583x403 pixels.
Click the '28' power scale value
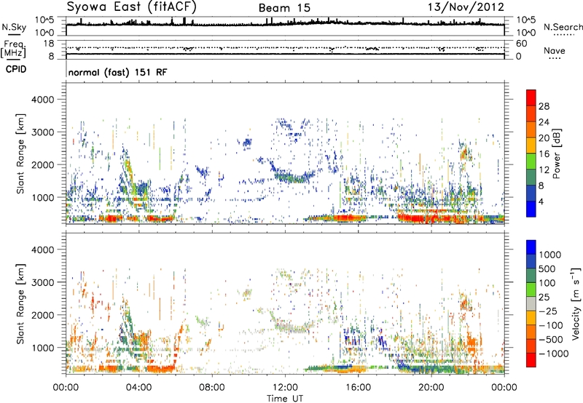544,106
